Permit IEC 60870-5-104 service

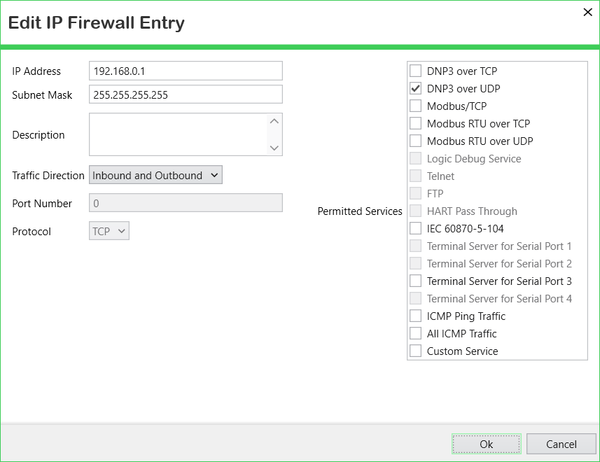tap(416, 228)
